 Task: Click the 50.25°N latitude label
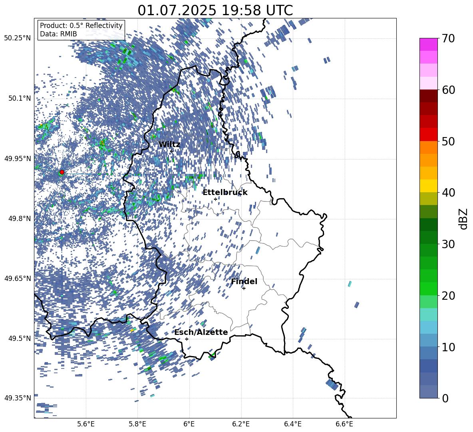click(18, 38)
